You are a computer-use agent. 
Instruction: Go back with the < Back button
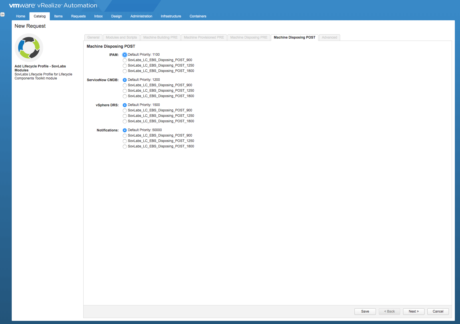pyautogui.click(x=389, y=311)
